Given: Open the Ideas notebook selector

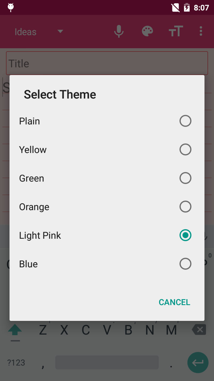Looking at the screenshot, I should point(26,32).
